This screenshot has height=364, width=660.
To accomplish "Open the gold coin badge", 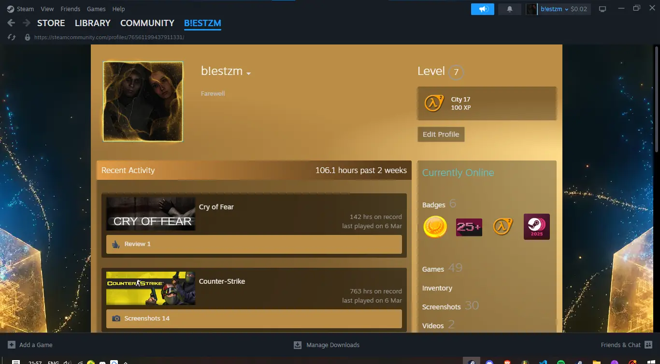I will coord(435,227).
